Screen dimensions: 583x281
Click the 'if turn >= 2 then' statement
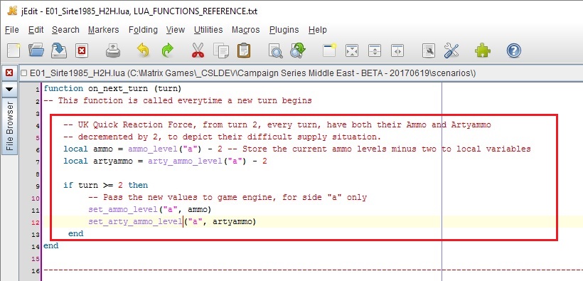(x=106, y=186)
